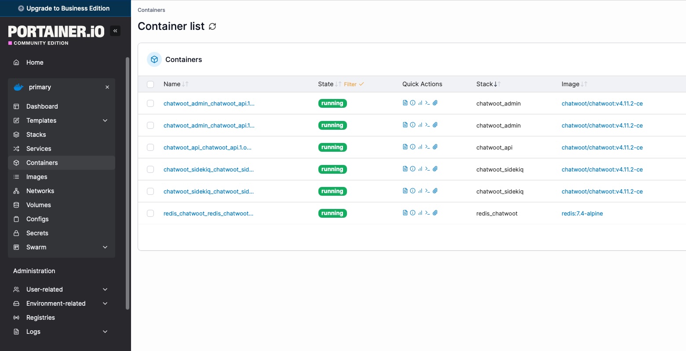This screenshot has height=351, width=686.
Task: Click attach icon for first chatwoot_sidekiq container
Action: [x=435, y=169]
